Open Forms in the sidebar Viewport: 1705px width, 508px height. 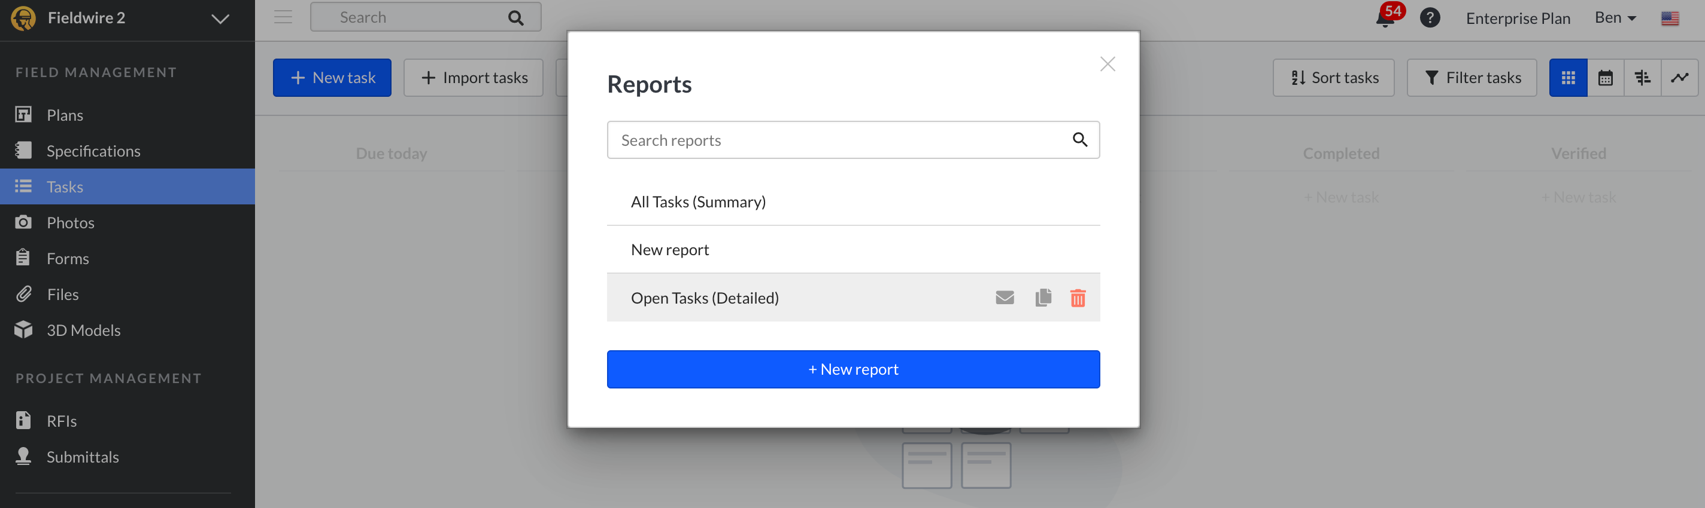(x=127, y=258)
